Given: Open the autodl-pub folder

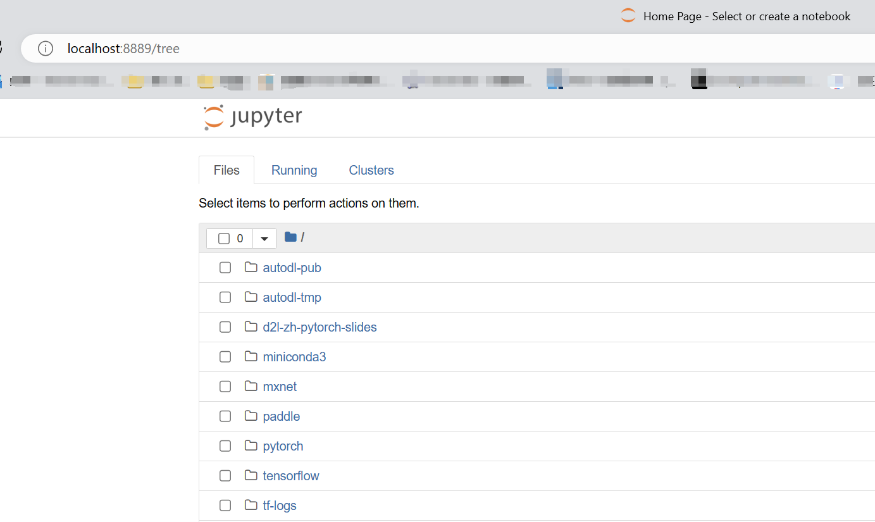Looking at the screenshot, I should [x=292, y=268].
